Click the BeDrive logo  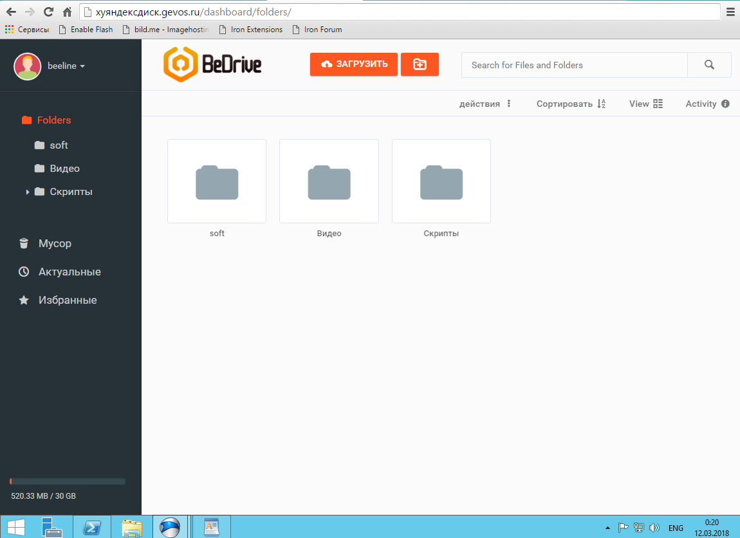[212, 64]
